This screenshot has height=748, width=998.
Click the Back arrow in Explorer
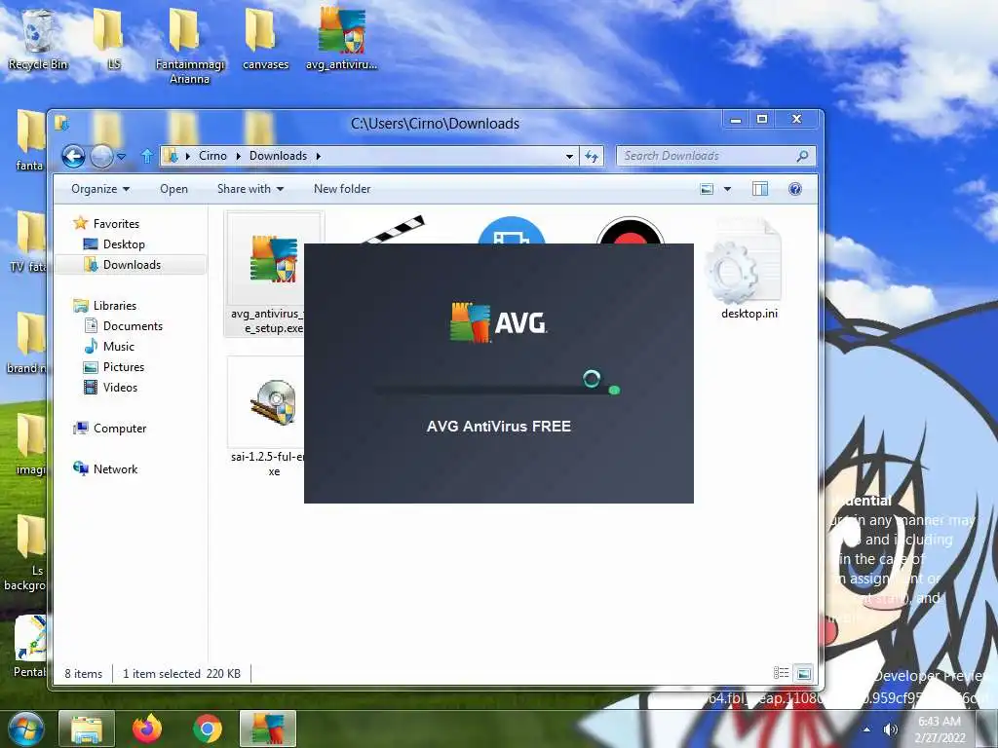pyautogui.click(x=73, y=156)
